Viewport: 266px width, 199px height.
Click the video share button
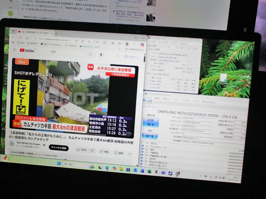click(x=104, y=152)
